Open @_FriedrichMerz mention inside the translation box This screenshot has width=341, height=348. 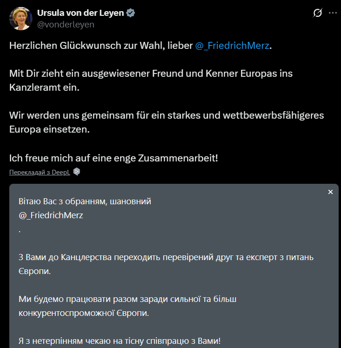(51, 215)
